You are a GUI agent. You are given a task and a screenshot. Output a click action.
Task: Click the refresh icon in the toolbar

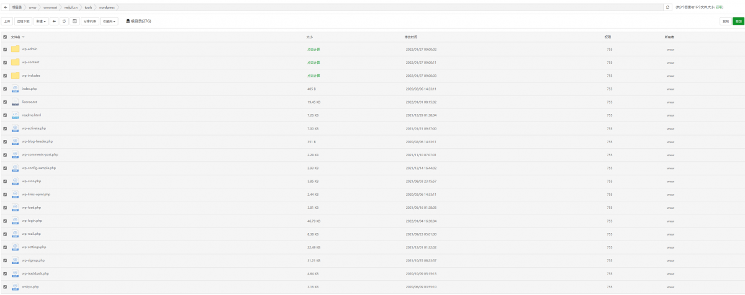[65, 21]
